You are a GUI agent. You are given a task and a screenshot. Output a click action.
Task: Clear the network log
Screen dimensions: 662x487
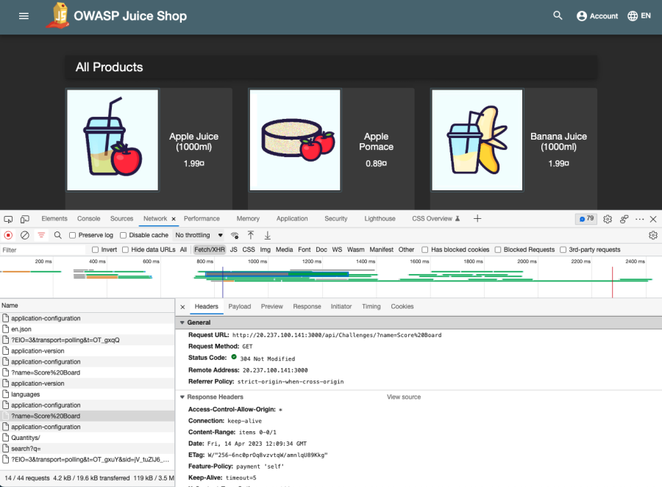pyautogui.click(x=24, y=235)
